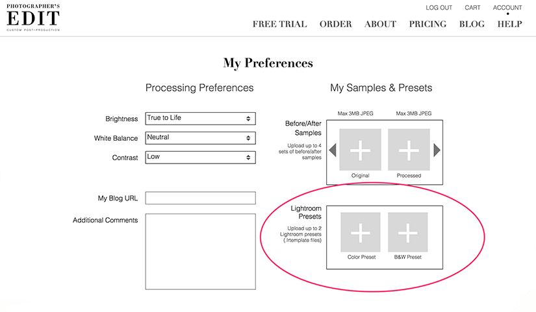This screenshot has height=312, width=536.
Task: Open the Blog page
Action: pyautogui.click(x=472, y=24)
